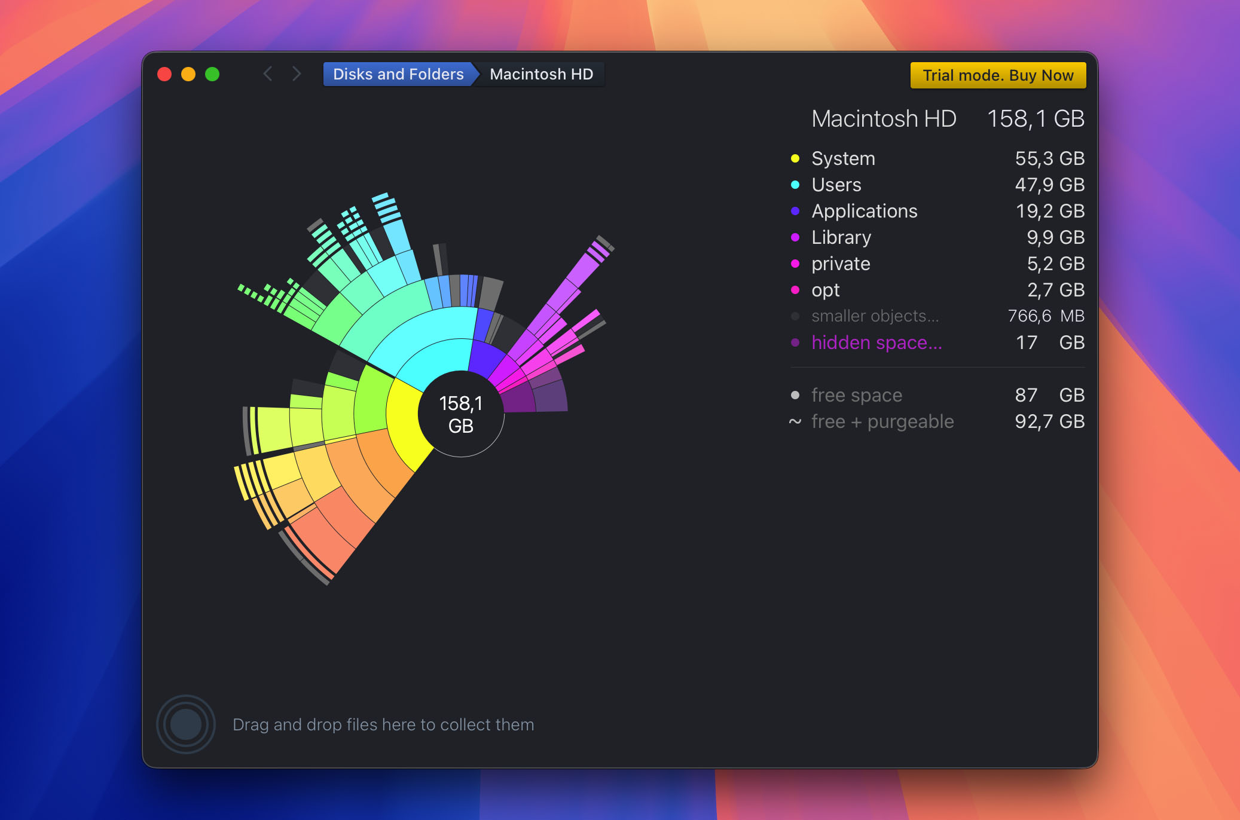Click the purple dot beside Applications
The image size is (1240, 820).
(795, 211)
